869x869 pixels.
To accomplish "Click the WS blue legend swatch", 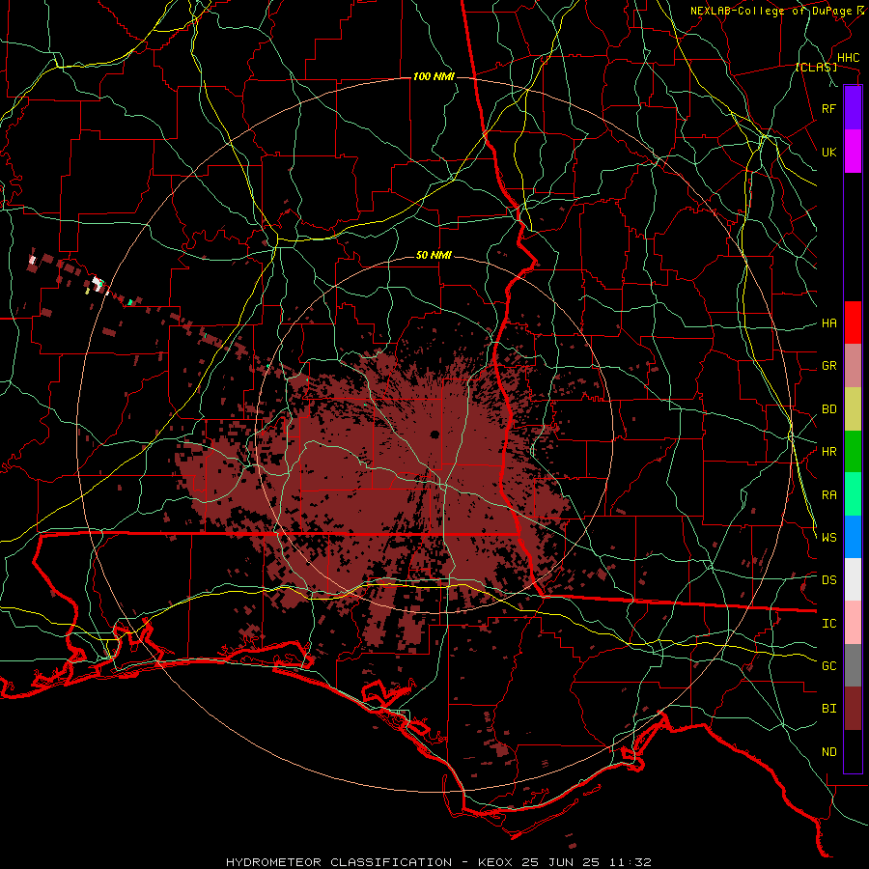I will click(x=853, y=537).
